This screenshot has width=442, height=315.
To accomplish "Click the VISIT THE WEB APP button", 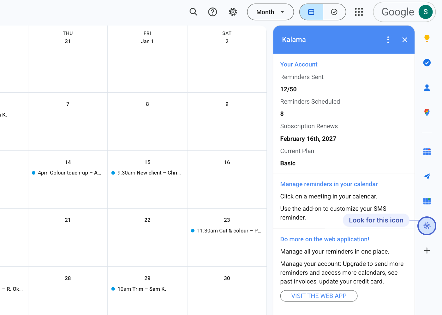I will click(x=319, y=296).
